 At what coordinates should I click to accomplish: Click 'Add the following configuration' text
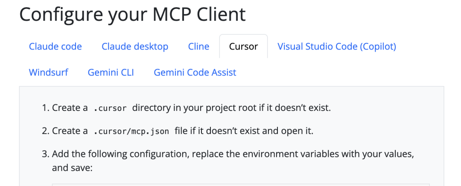click(113, 154)
